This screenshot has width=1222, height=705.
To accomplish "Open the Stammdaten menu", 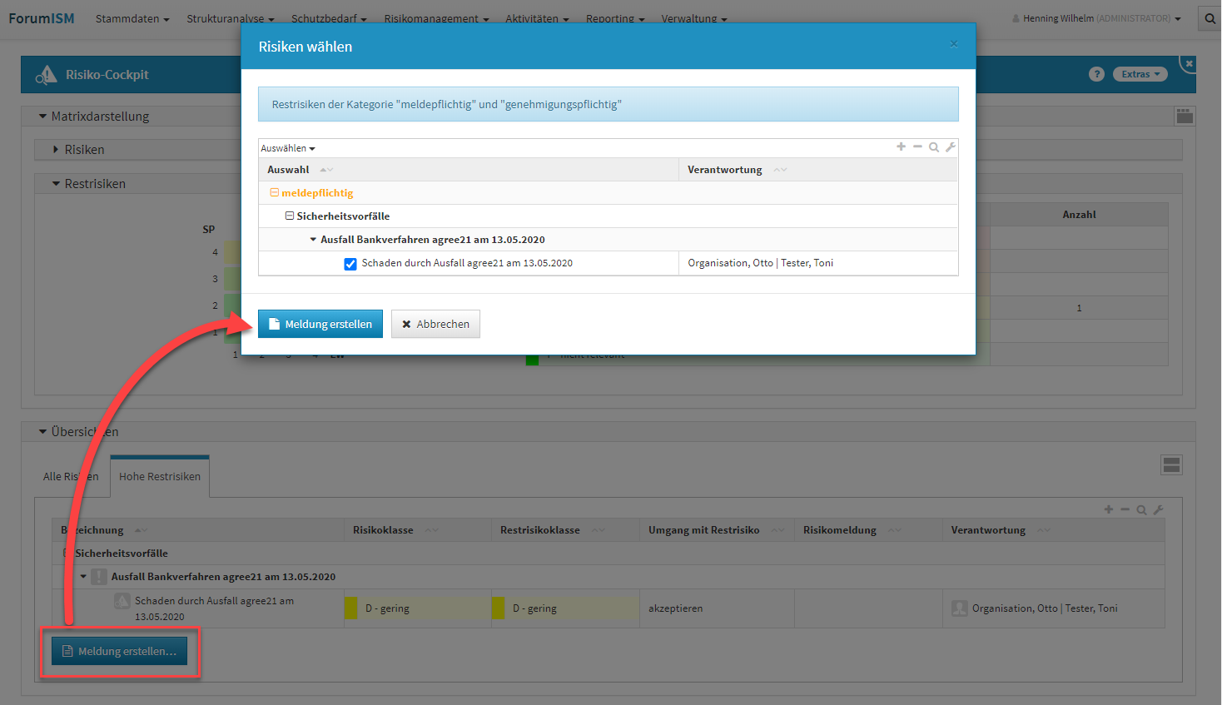I will (132, 18).
